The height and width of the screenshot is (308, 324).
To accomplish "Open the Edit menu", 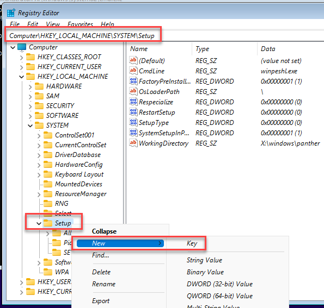I will pos(33,24).
